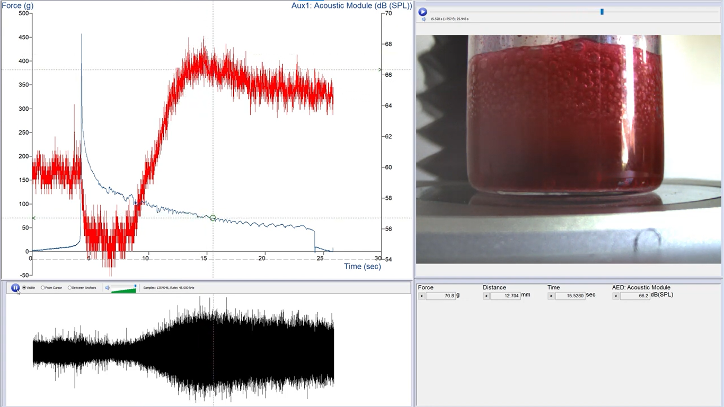
Task: Click the small button beside Time value
Action: coord(551,296)
